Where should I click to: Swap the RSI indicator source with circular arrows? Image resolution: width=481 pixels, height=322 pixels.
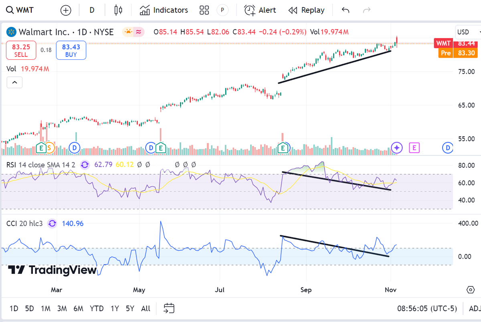85,165
